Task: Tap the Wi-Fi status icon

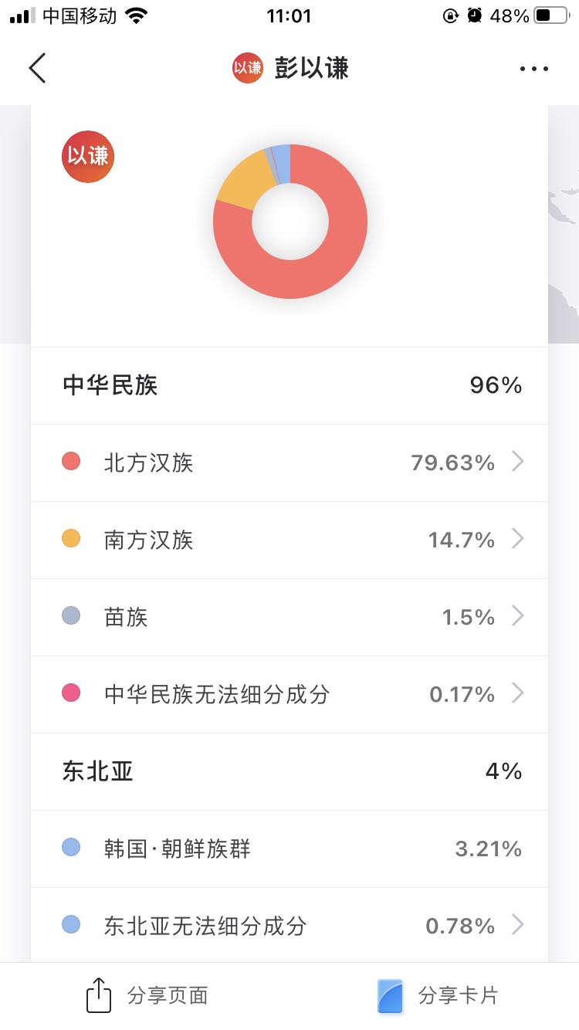Action: tap(137, 15)
